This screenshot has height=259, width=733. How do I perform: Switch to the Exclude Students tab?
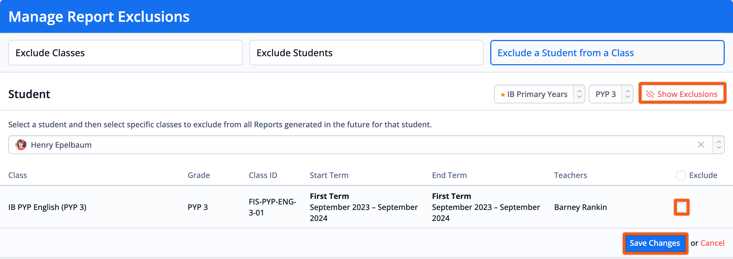(x=366, y=53)
